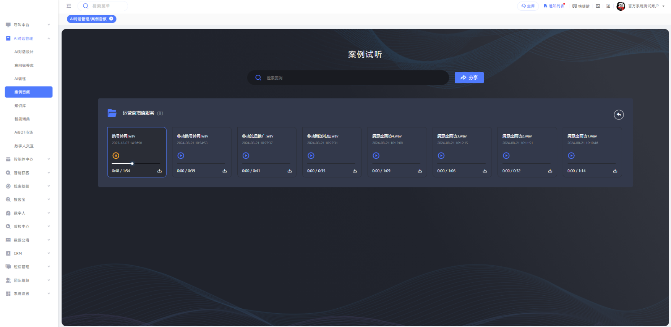Screen dimensions: 671x327
Task: Seek on the 携号转网.wav progress bar
Action: tap(145, 163)
